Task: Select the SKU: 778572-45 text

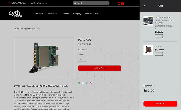Action: coord(84,44)
